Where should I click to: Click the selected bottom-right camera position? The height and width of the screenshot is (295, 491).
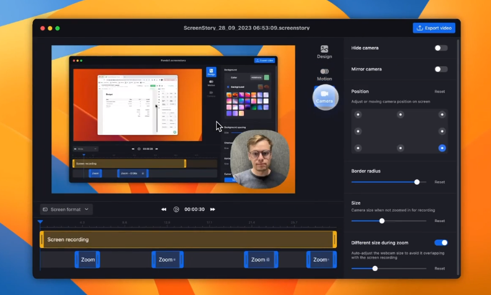click(442, 148)
